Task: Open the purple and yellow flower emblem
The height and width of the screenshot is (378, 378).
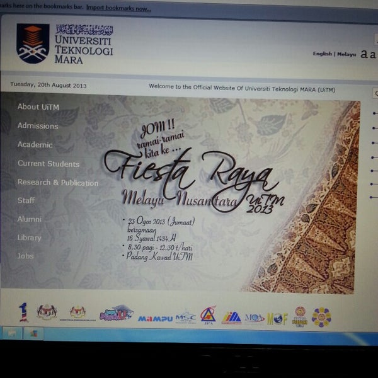Action: pos(321,317)
